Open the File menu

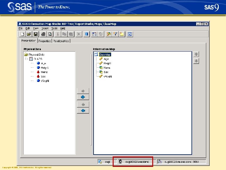coord(20,28)
